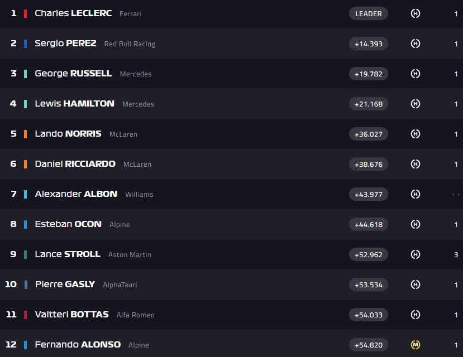
Task: Click the yellow medium tyre icon for Alonso
Action: tap(415, 345)
